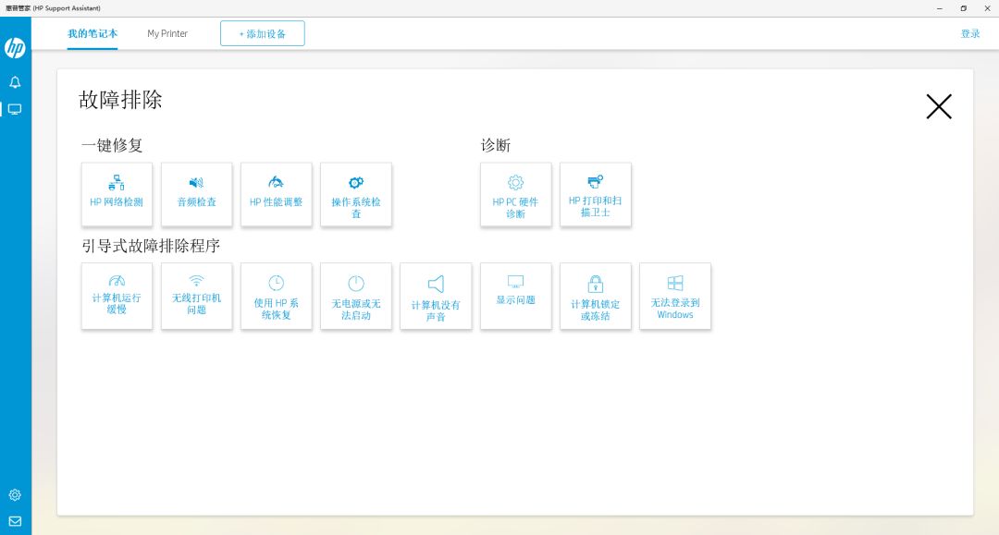The height and width of the screenshot is (535, 999).
Task: Select 计算机锁定或冻结 troubleshooter
Action: point(595,296)
